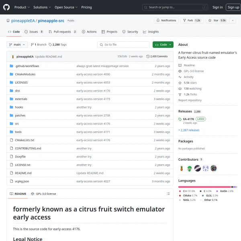The width and height of the screenshot is (241, 241).
Task: Open the green Code dropdown button
Action: pos(163,45)
